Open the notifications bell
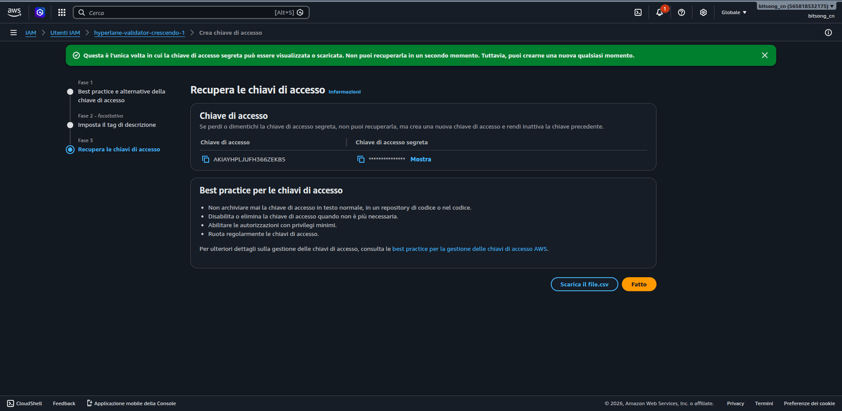This screenshot has width=842, height=411. 659,12
